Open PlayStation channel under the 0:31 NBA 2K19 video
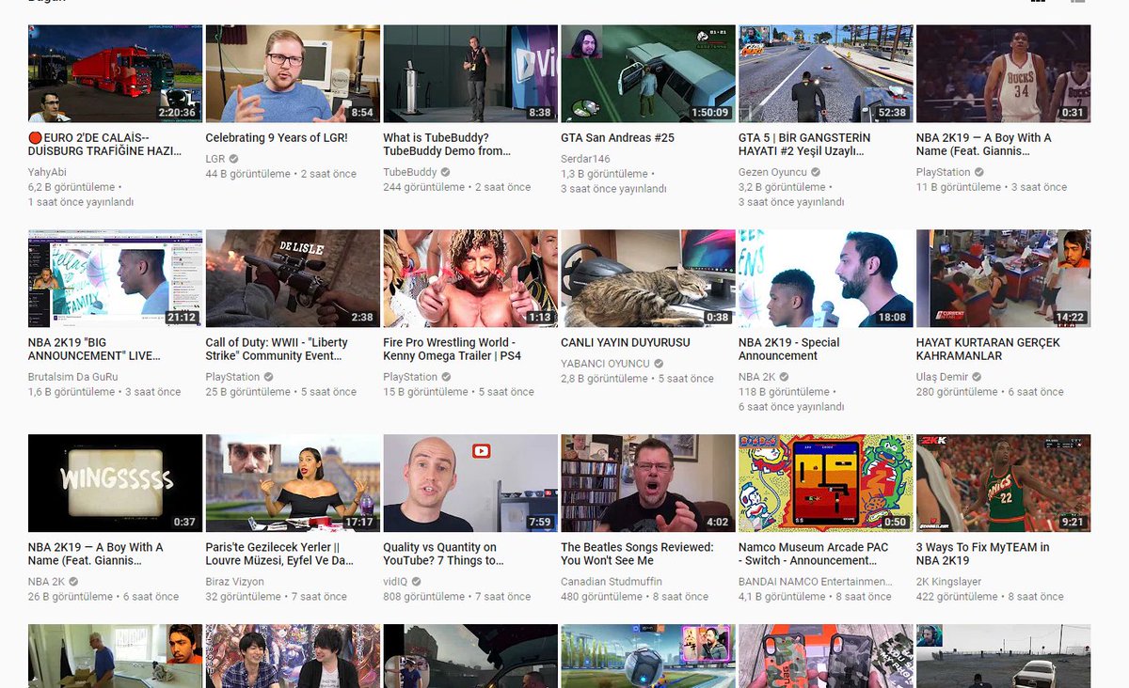This screenshot has width=1129, height=688. click(943, 172)
